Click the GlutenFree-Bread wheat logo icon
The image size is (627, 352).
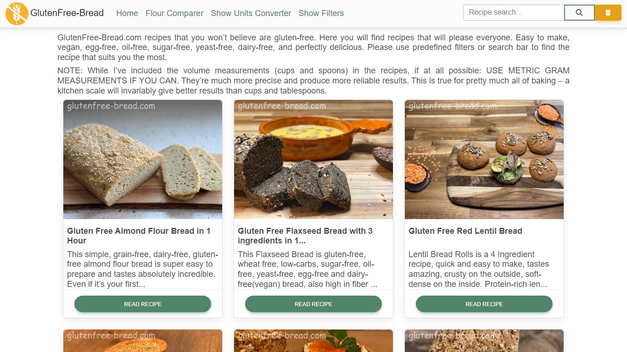pyautogui.click(x=17, y=13)
